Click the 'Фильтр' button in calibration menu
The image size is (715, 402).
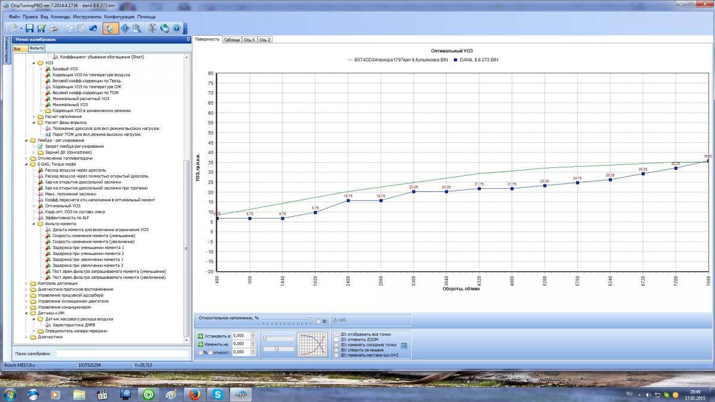[x=36, y=48]
